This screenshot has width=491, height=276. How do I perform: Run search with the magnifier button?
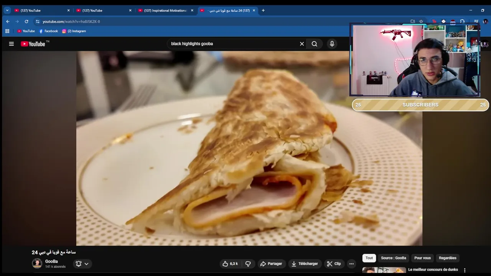point(315,44)
